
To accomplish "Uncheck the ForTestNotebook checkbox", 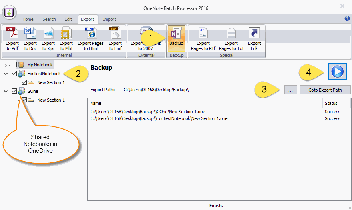I will 14,74.
